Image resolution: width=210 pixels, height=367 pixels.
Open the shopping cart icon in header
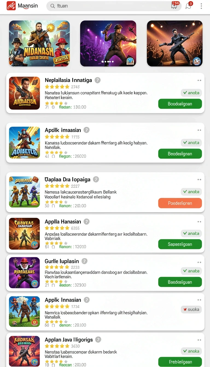[x=174, y=5]
